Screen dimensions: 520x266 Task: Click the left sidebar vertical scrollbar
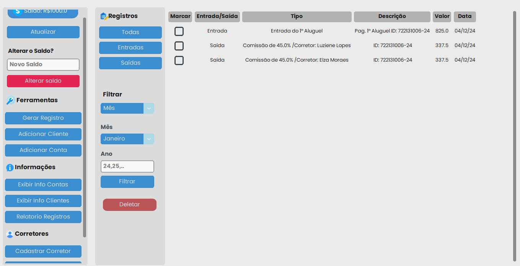(85, 126)
